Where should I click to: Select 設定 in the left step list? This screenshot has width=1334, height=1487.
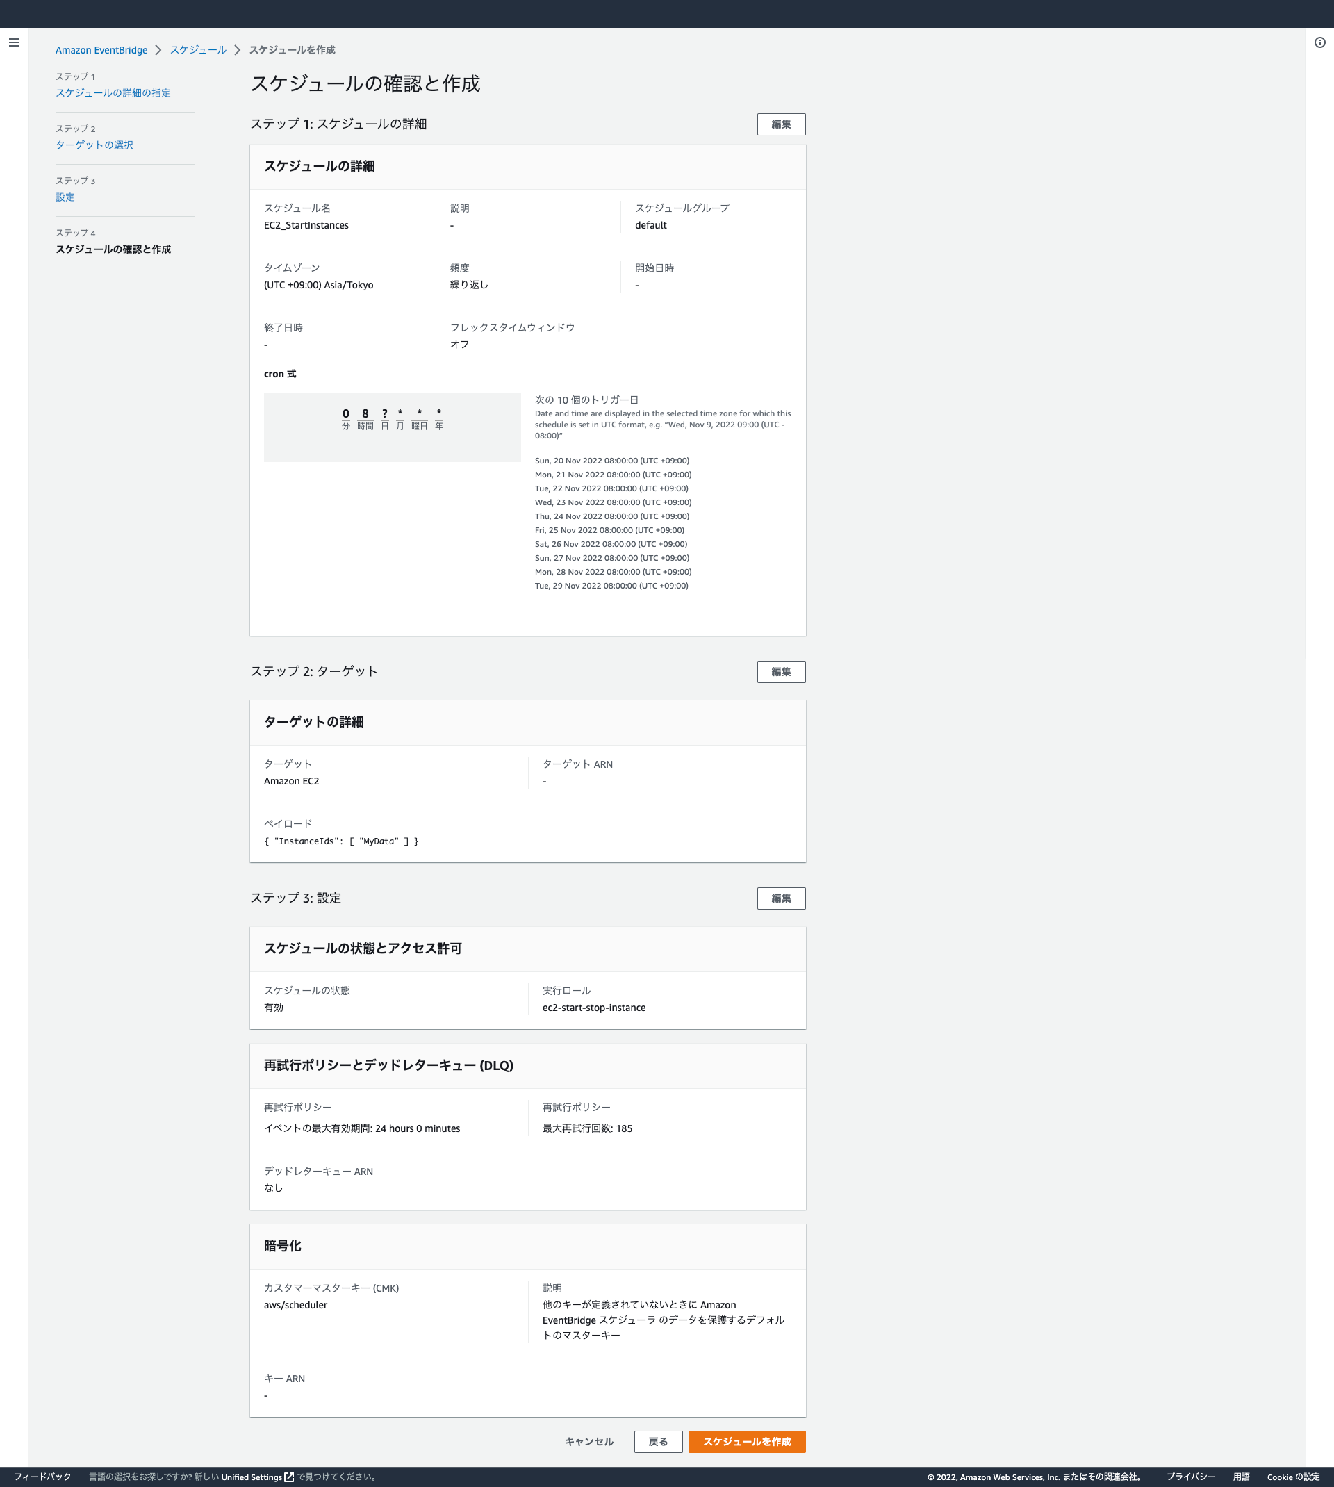(65, 197)
